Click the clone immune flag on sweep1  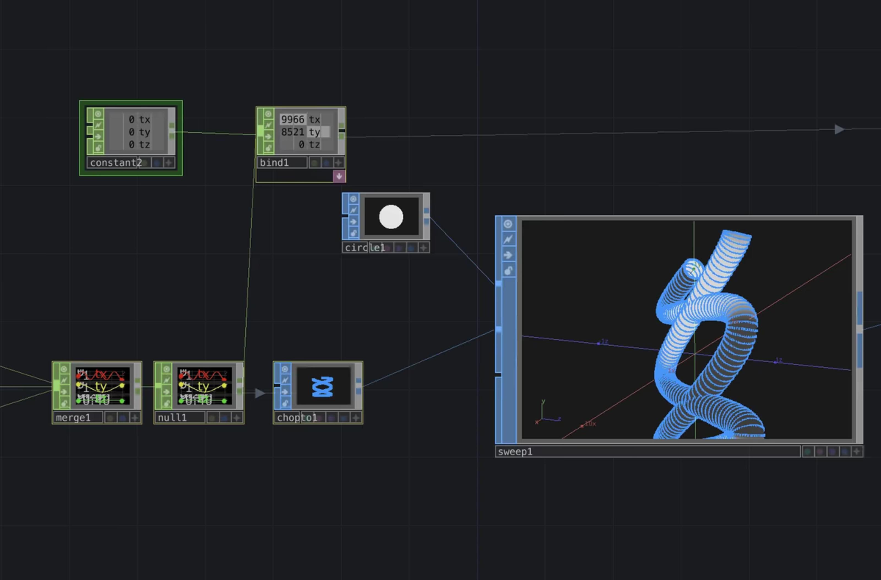[508, 239]
